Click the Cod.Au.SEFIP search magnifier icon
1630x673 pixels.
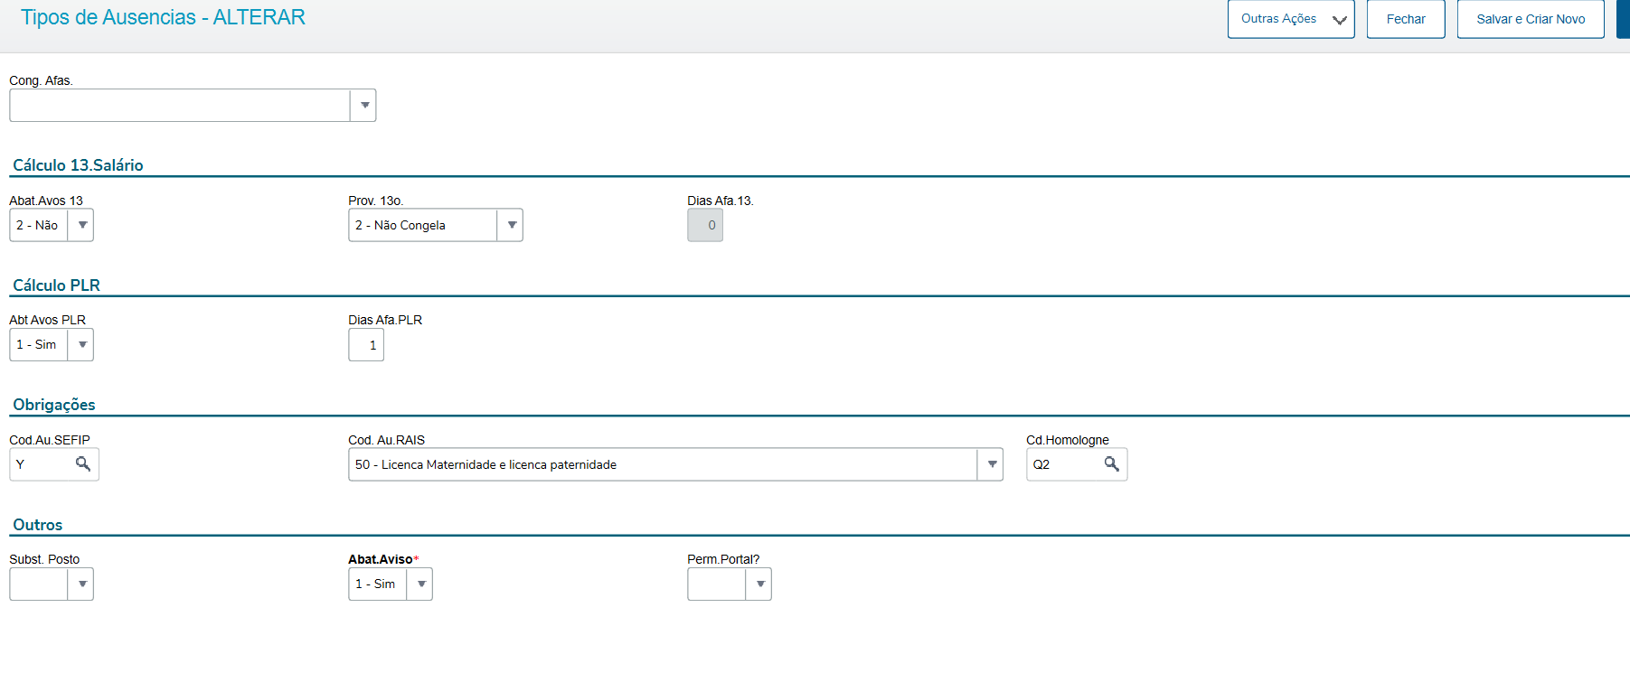click(83, 464)
